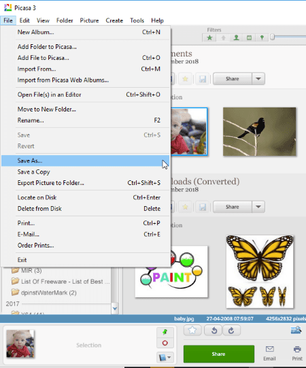Viewport: 306px width, 368px height.
Task: Choose Delete from Disk
Action: click(86, 209)
